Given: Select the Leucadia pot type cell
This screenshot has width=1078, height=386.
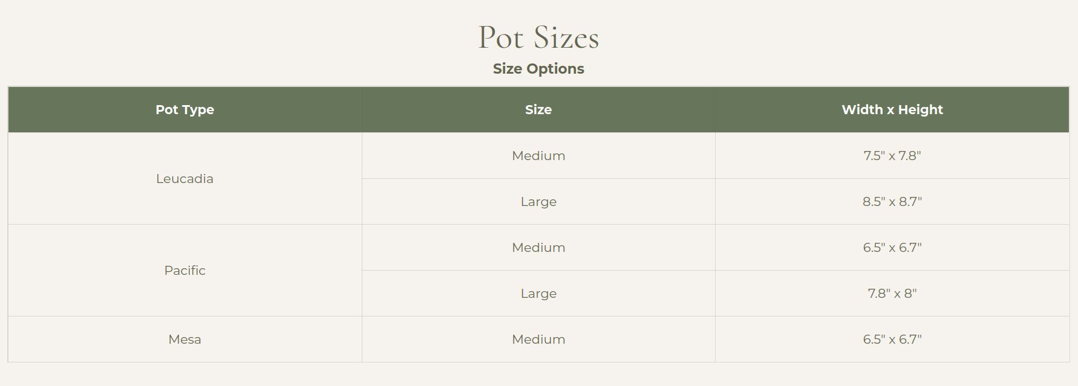Looking at the screenshot, I should pos(185,179).
